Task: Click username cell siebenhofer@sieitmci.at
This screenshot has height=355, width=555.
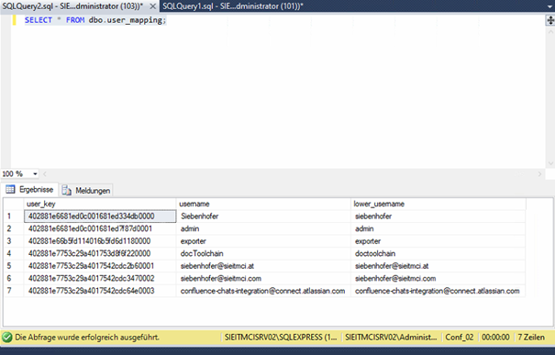Action: pyautogui.click(x=263, y=266)
